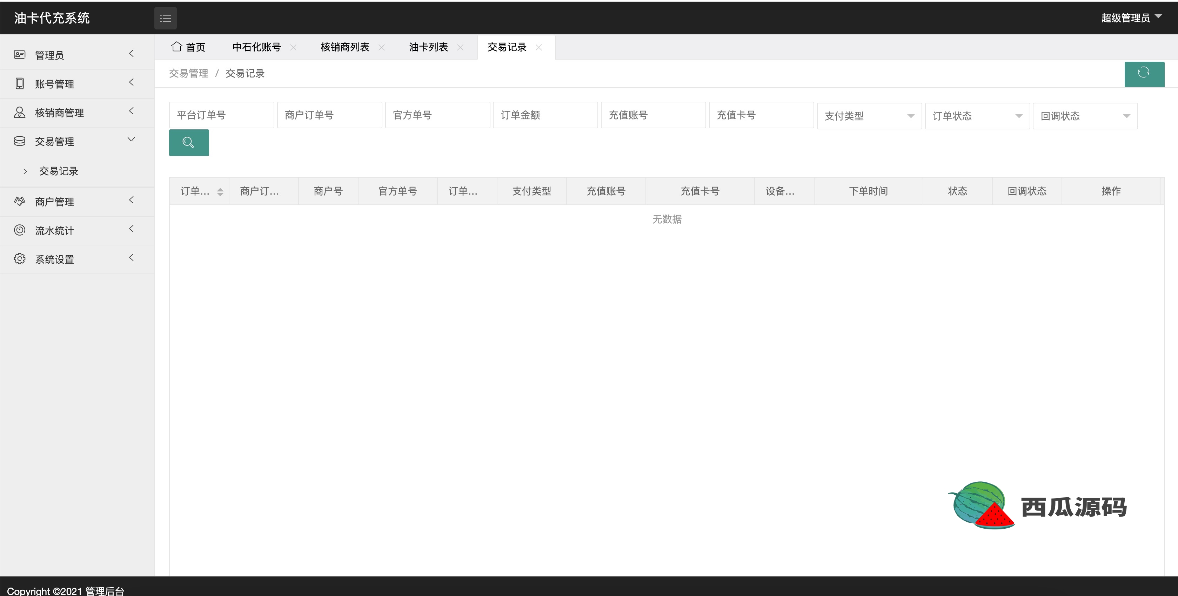The width and height of the screenshot is (1178, 596).
Task: Click the 充值卡号 column header
Action: (700, 191)
